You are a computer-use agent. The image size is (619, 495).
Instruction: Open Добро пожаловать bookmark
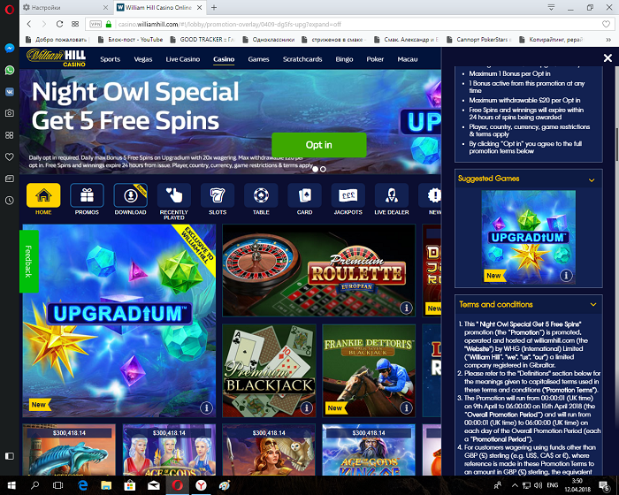pos(56,40)
